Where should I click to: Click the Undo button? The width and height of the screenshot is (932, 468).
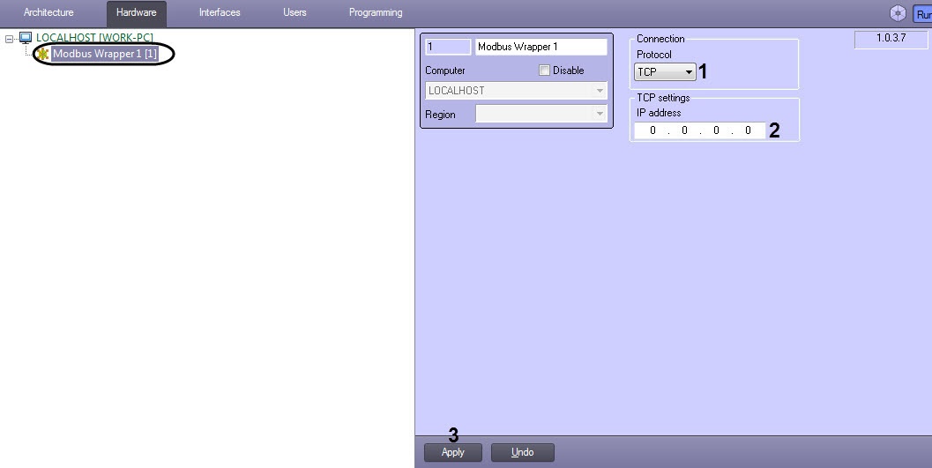tap(523, 452)
